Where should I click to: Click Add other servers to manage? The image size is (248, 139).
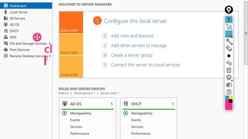click(x=139, y=46)
